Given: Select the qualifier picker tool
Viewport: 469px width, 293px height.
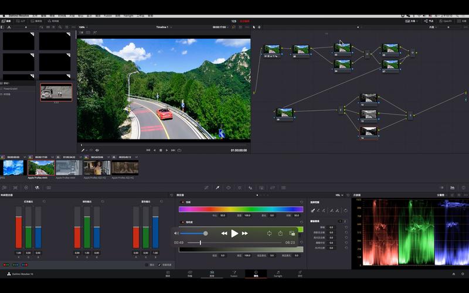Looking at the screenshot, I should pyautogui.click(x=313, y=210).
